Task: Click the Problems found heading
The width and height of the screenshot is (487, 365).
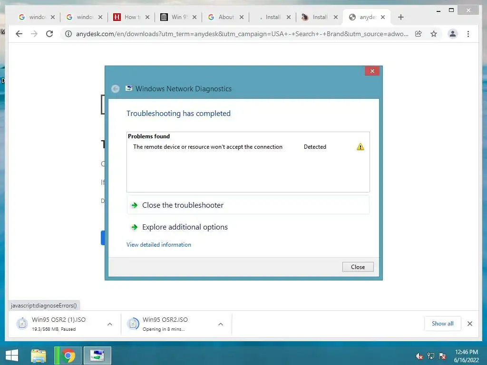Action: click(149, 136)
